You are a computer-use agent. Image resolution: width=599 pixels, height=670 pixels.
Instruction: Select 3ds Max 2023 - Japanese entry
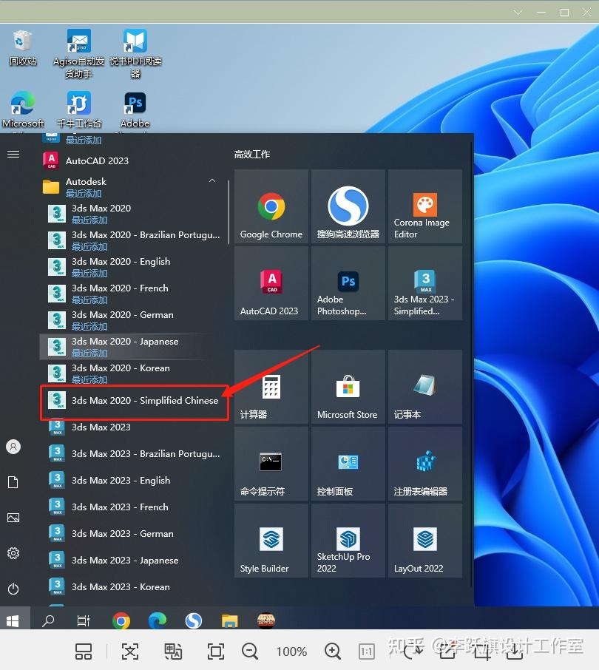pos(133,561)
